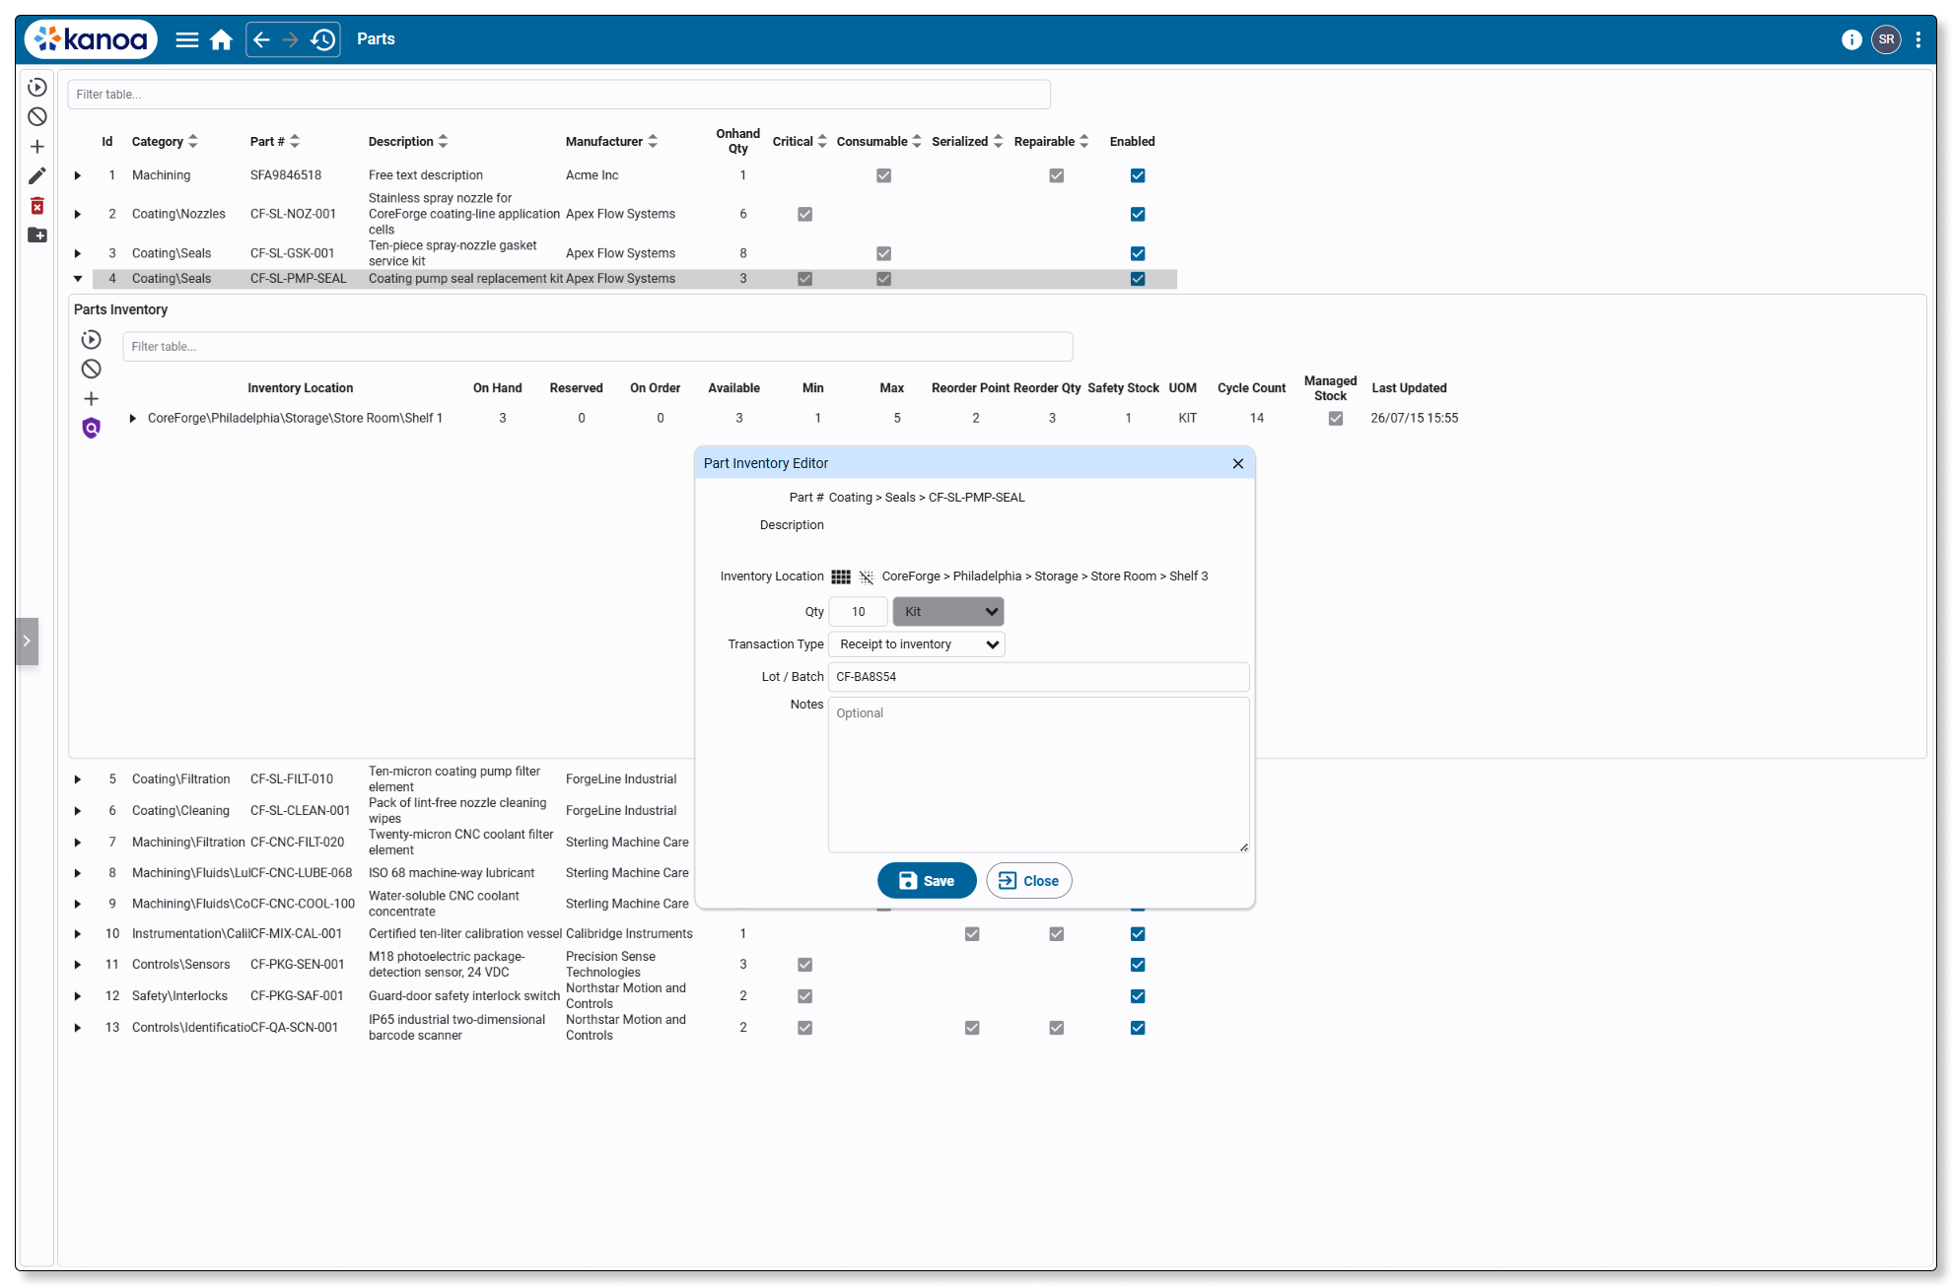Open the vertical three-dot options menu

(1917, 39)
